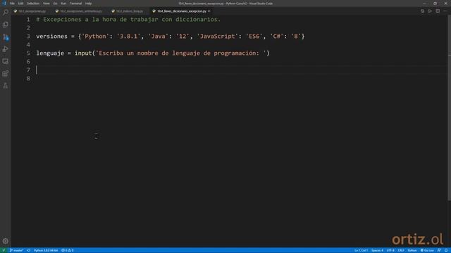This screenshot has height=253, width=451.
Task: Change the Python language mode
Action: [412, 250]
